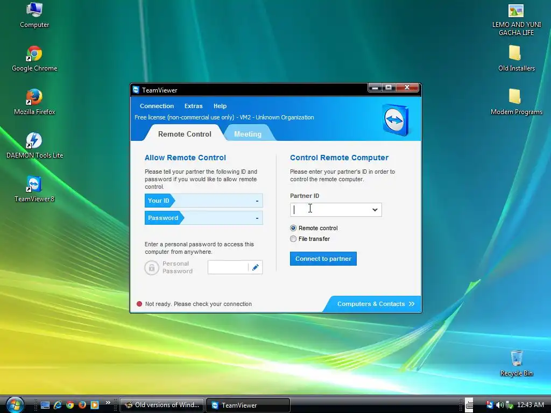The image size is (551, 413).
Task: Click the free license status text
Action: (224, 117)
